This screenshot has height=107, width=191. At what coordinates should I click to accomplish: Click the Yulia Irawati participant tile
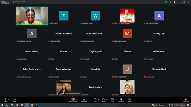159,51
